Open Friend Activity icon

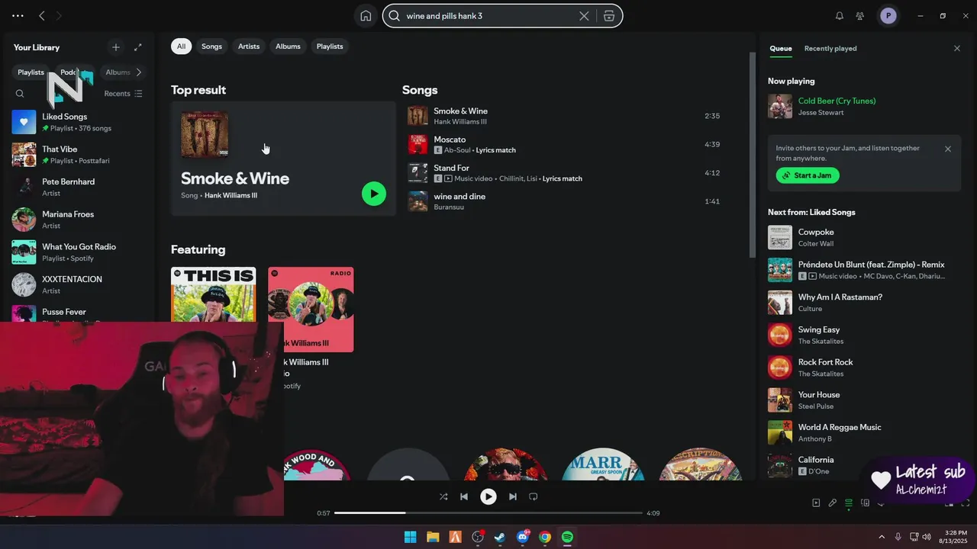(x=860, y=16)
